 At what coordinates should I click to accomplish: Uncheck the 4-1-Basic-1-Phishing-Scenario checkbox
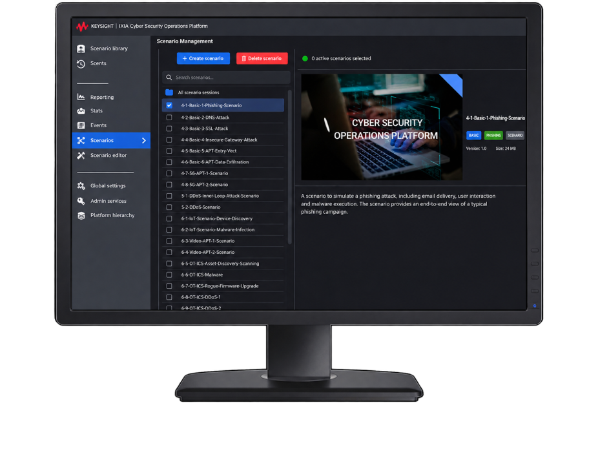[169, 105]
